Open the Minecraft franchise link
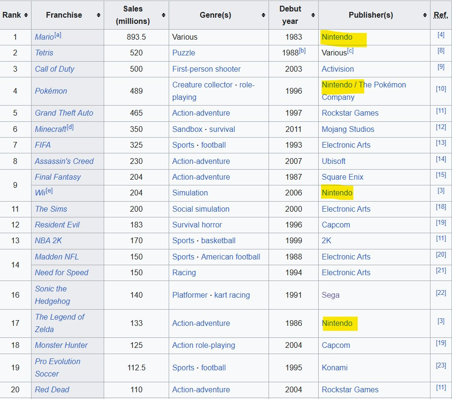 pyautogui.click(x=51, y=129)
